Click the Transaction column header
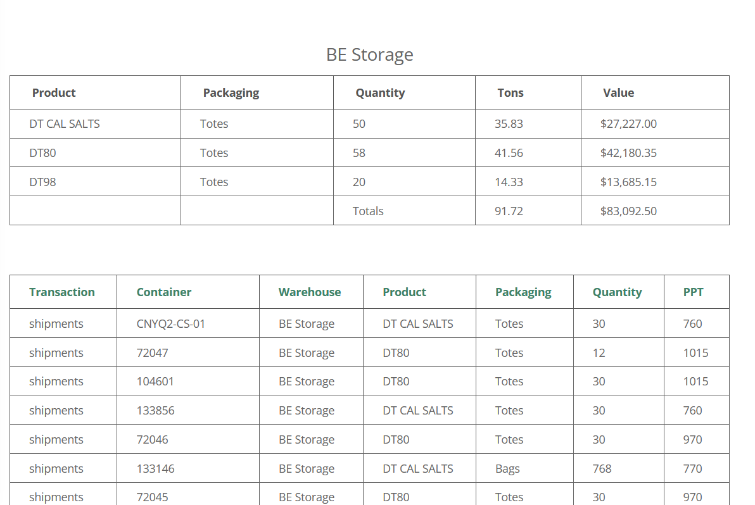 [x=62, y=292]
